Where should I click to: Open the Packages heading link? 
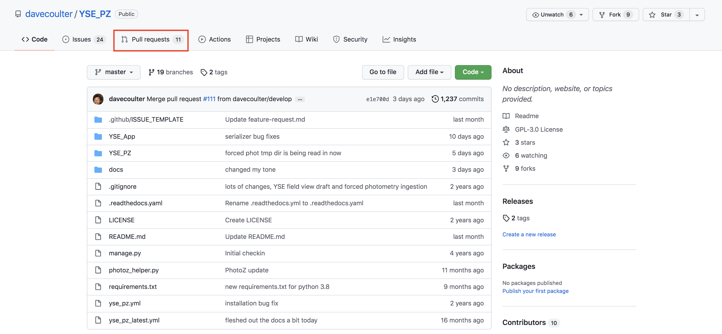pos(518,266)
